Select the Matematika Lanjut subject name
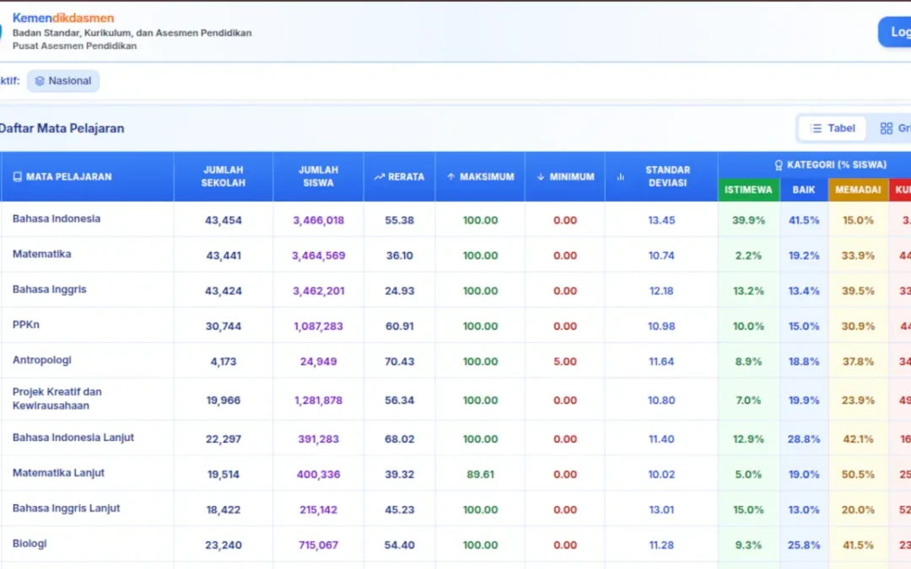This screenshot has width=911, height=569. click(x=59, y=473)
